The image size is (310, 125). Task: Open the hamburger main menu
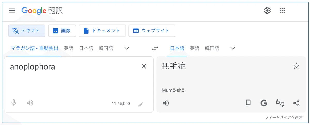pos(12,11)
